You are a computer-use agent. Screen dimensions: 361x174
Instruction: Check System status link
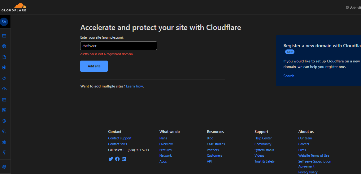[264, 150]
